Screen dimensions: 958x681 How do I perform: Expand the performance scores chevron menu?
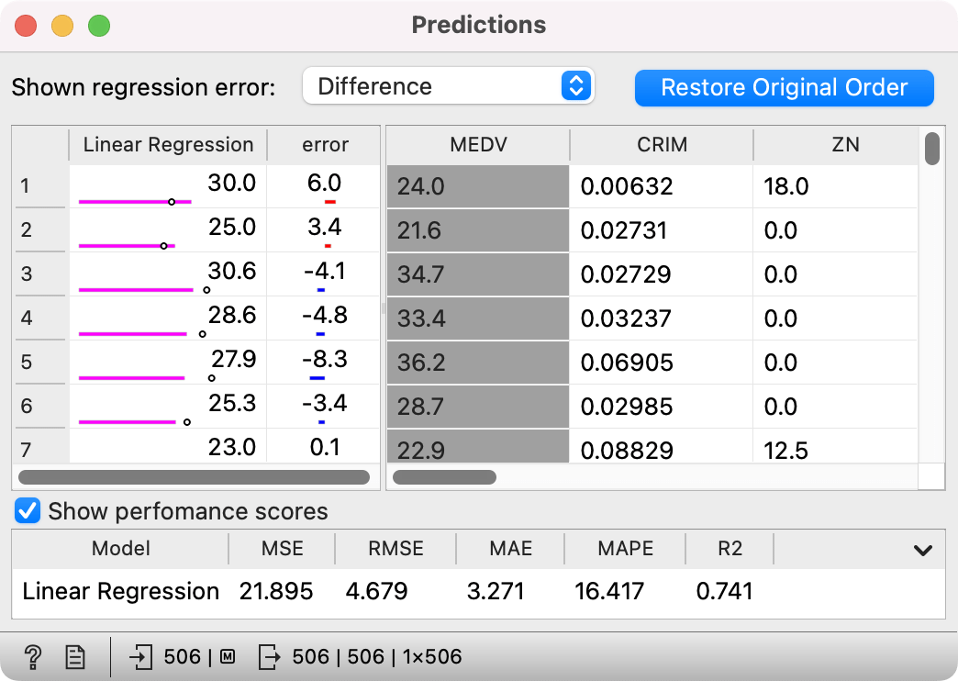pos(922,550)
